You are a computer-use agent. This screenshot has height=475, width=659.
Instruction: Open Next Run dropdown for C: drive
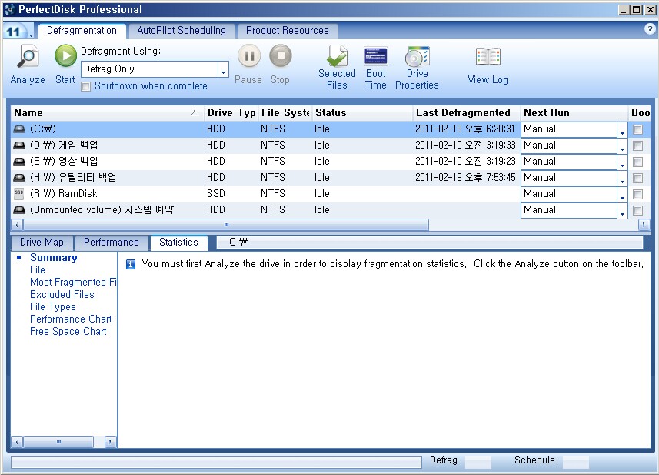(622, 130)
